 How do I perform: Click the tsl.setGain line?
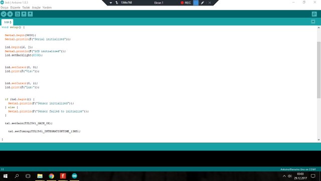tap(29, 123)
